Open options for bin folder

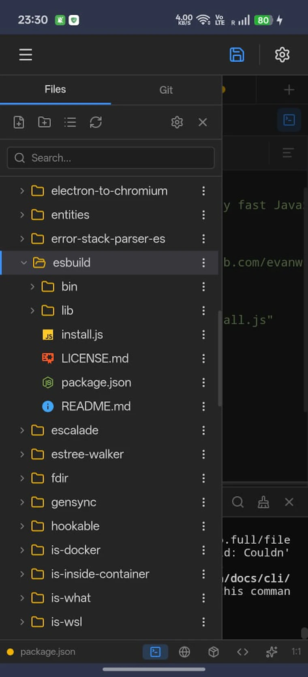[x=203, y=287]
